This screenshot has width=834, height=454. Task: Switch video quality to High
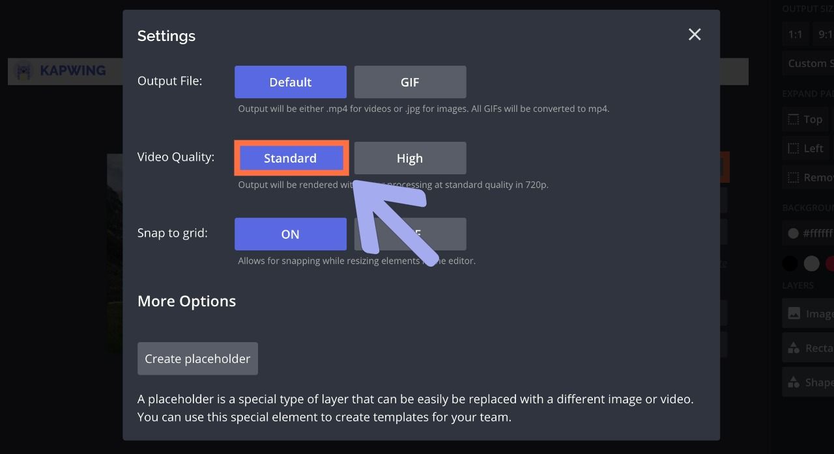point(410,158)
